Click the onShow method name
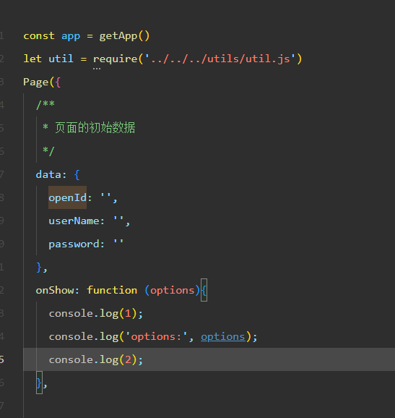395x418 pixels. tap(55, 290)
